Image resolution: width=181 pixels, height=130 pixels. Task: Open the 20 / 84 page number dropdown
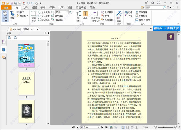pyautogui.click(x=99, y=127)
